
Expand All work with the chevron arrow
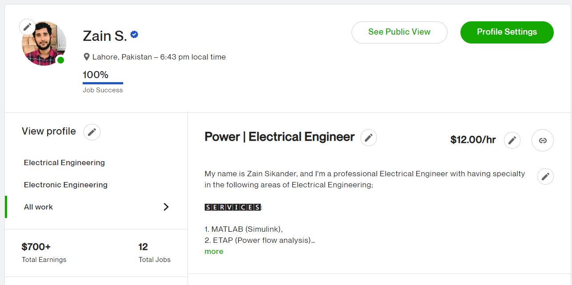click(166, 207)
